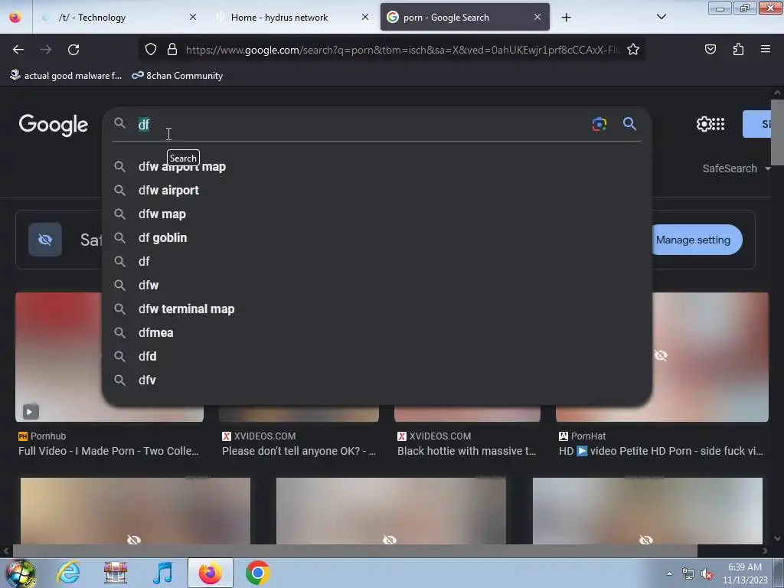The image size is (784, 588).
Task: Click the Firefox back arrow button
Action: pos(18,50)
